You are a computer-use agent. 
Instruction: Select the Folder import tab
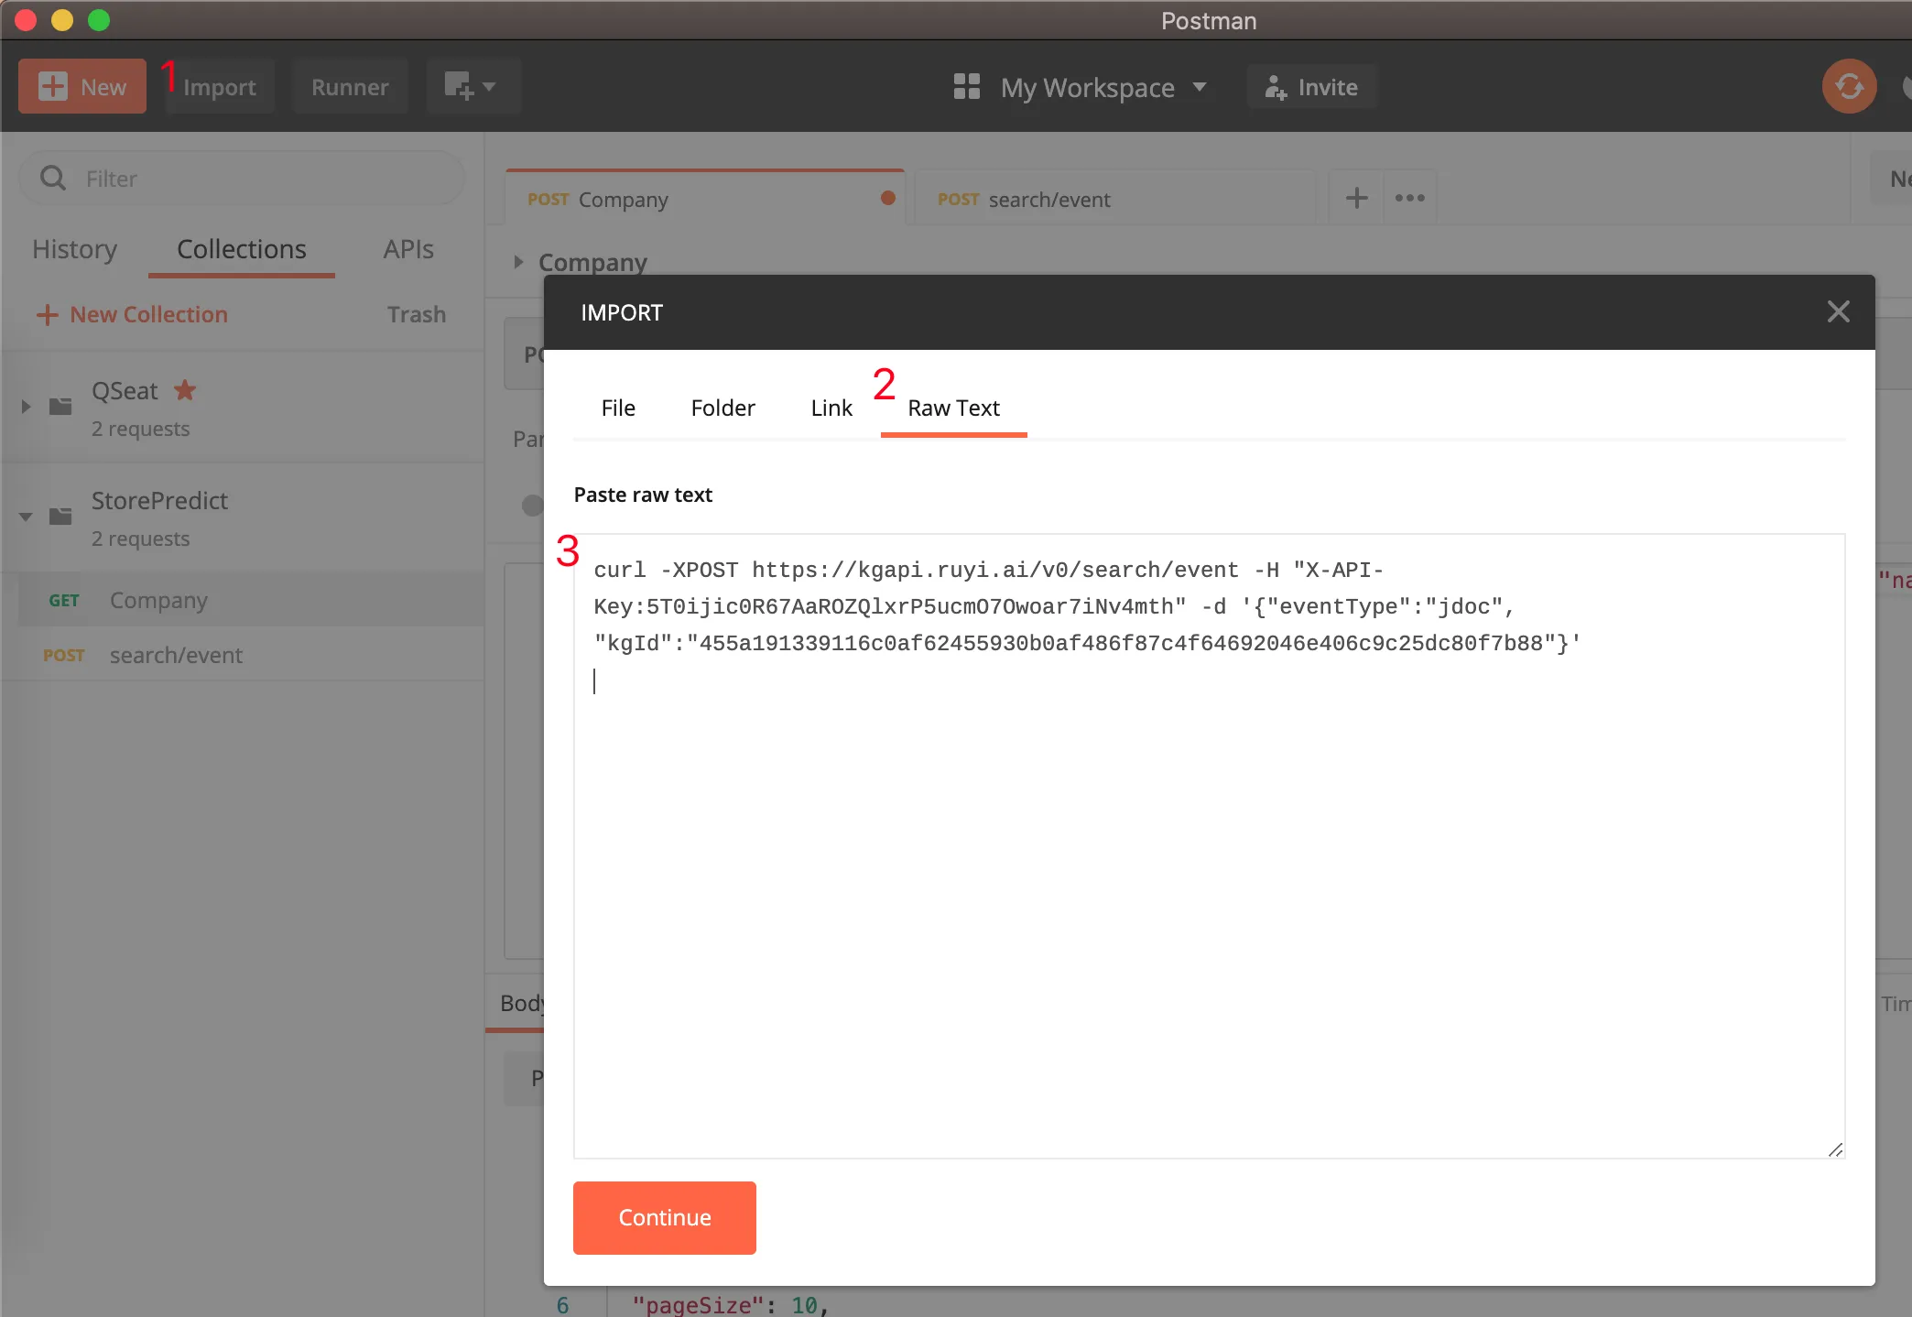tap(722, 408)
